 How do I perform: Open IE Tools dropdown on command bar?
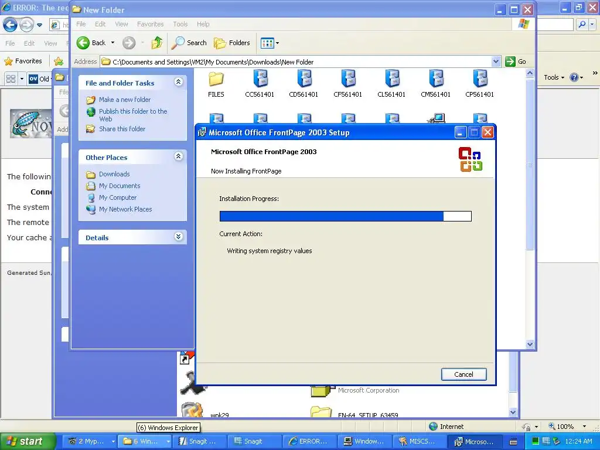tap(554, 77)
